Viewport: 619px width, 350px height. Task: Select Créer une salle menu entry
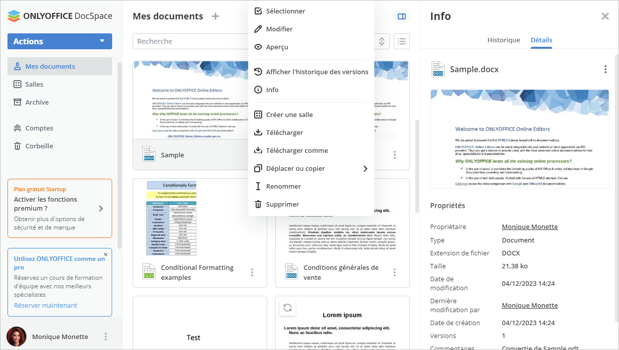tap(311, 115)
